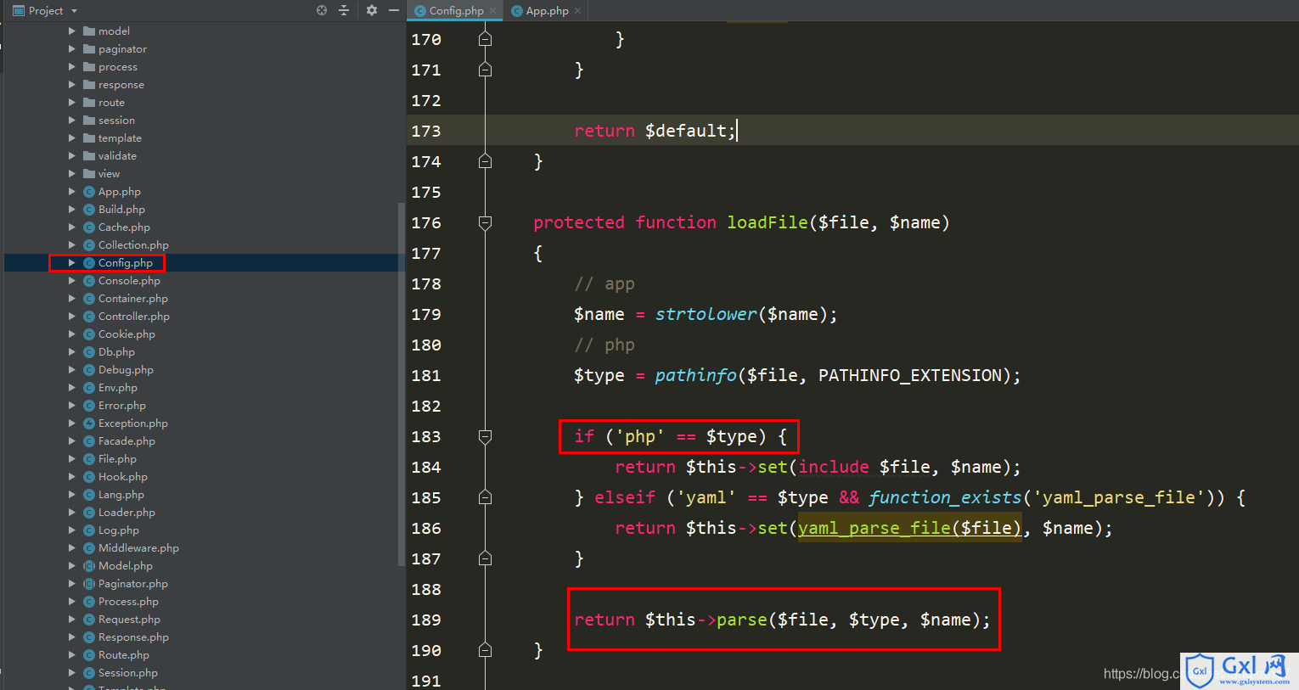Expand the paginator folder
Image resolution: width=1299 pixels, height=690 pixels.
pos(72,49)
